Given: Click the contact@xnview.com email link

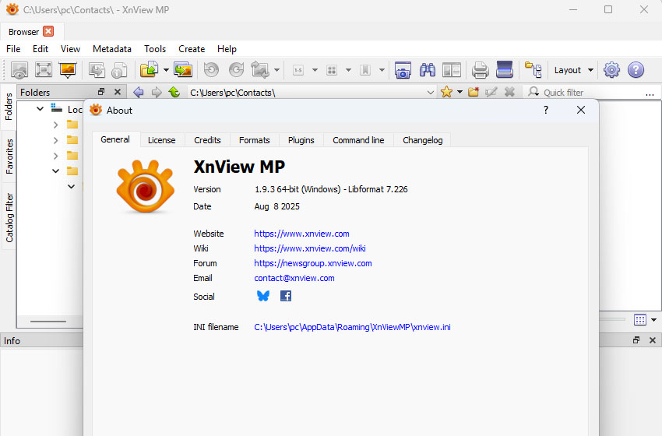Looking at the screenshot, I should pyautogui.click(x=294, y=278).
